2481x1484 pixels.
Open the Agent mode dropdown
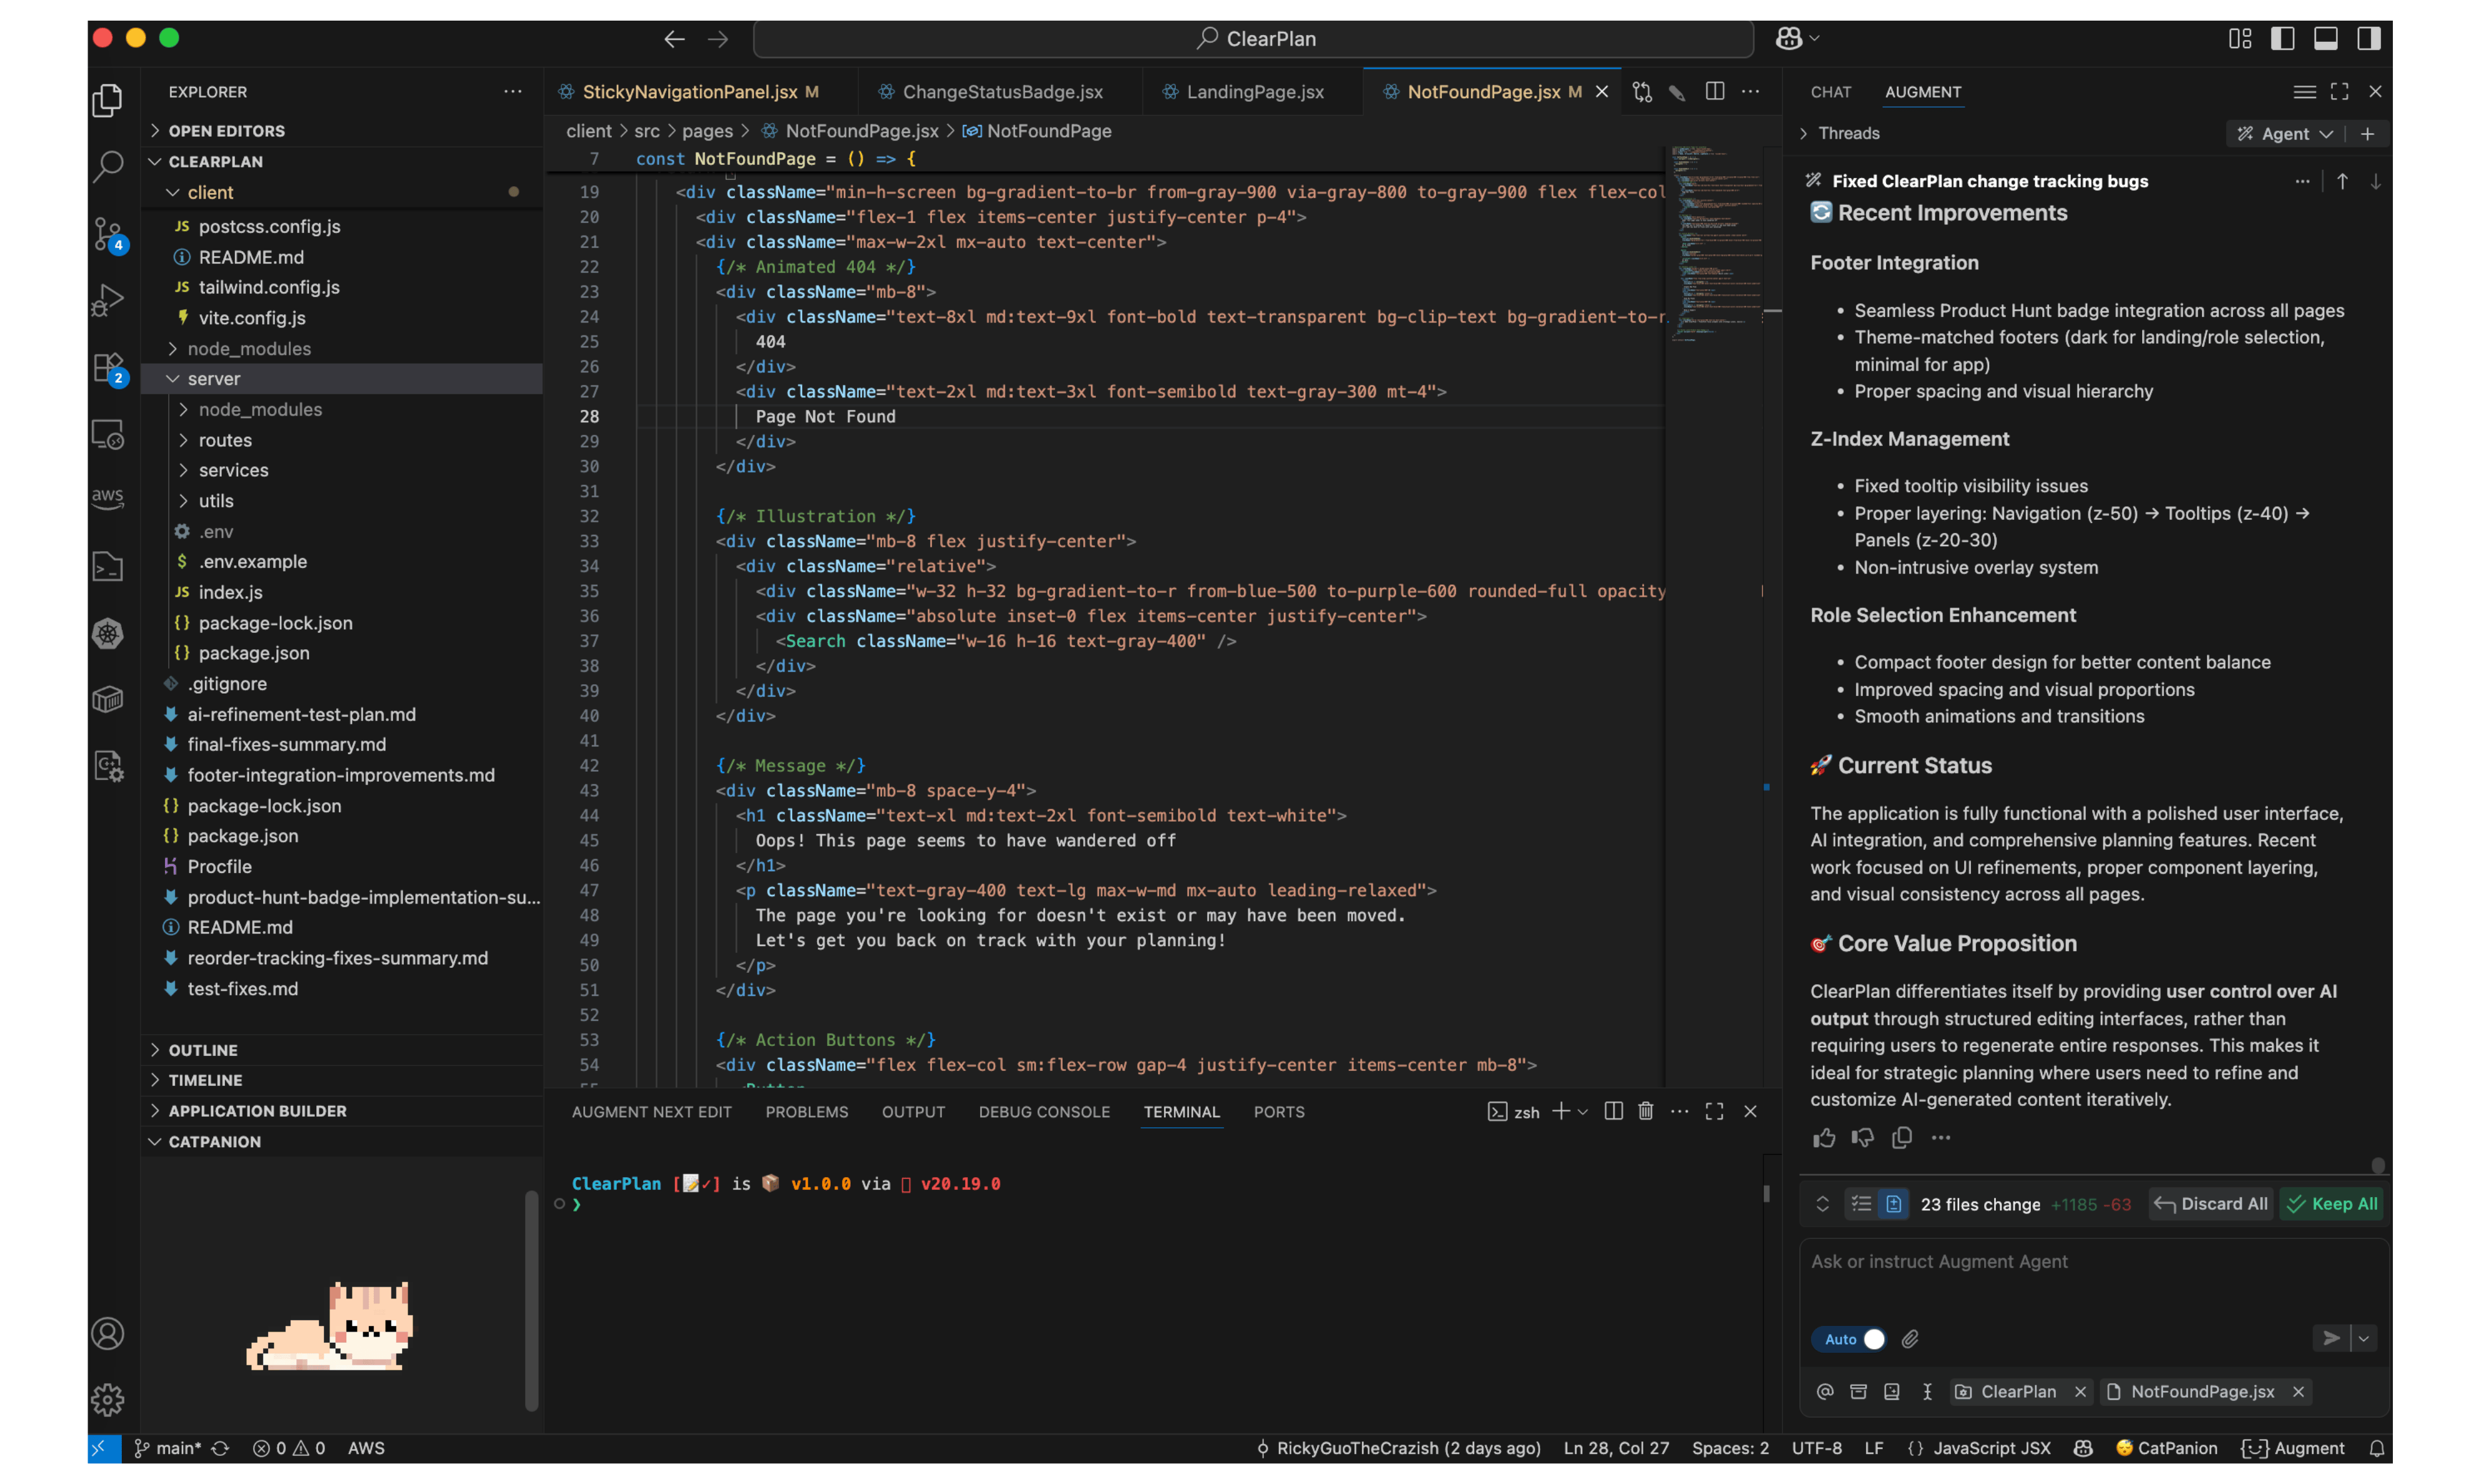tap(2286, 133)
